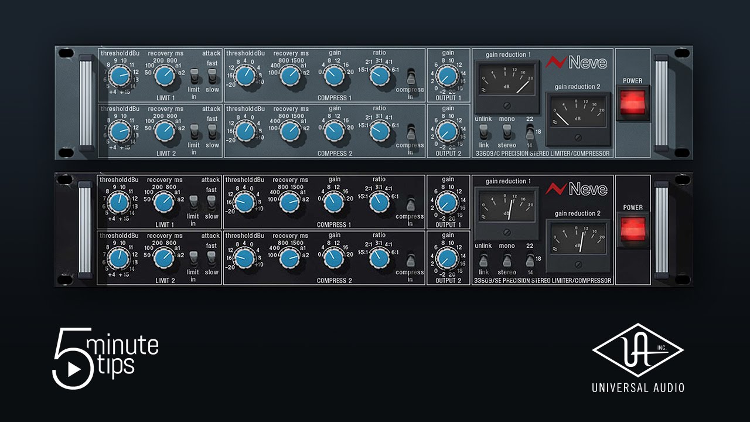Image resolution: width=750 pixels, height=422 pixels.
Task: Toggle COMPRESS 2 compress in switch on 33609/SE
Action: click(411, 260)
